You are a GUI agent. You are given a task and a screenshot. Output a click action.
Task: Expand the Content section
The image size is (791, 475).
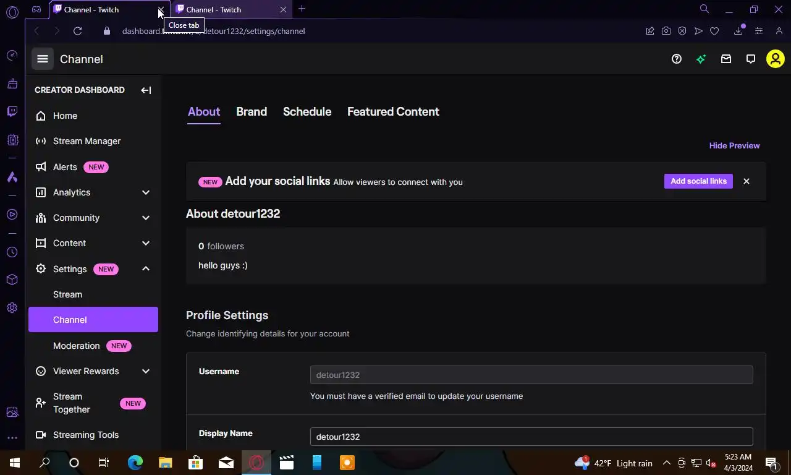[x=146, y=243]
